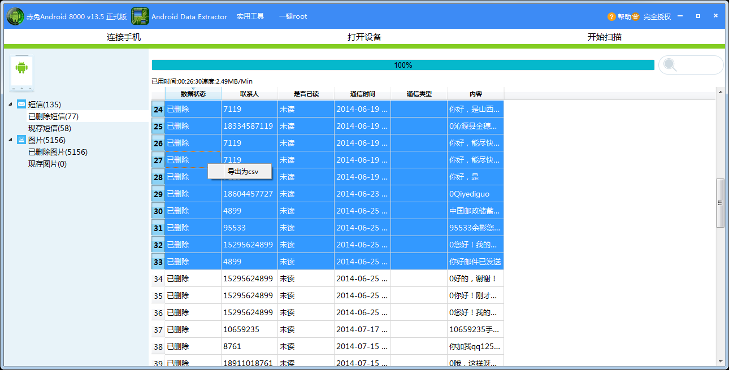Click the scrollbar down arrow

[720, 361]
